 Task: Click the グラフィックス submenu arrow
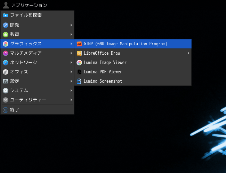click(x=71, y=44)
